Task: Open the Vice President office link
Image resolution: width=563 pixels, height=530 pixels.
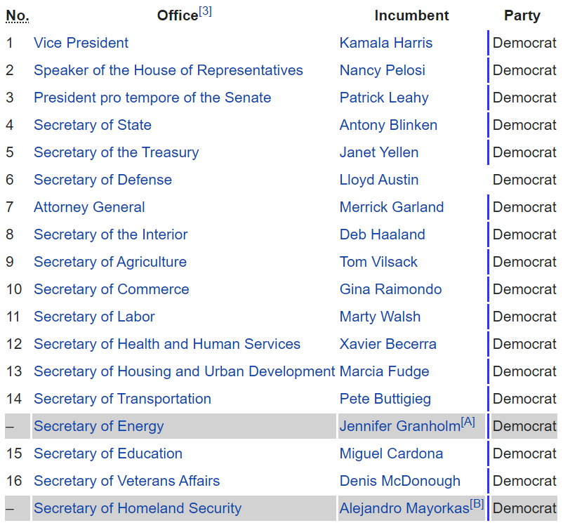Action: tap(81, 43)
